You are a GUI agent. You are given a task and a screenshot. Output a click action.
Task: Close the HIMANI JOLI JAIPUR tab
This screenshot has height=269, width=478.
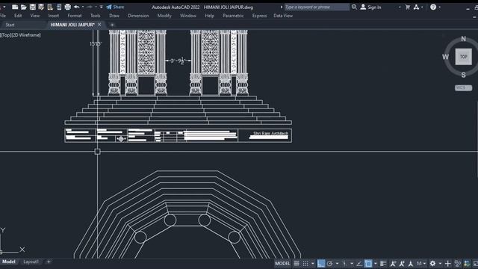point(99,25)
